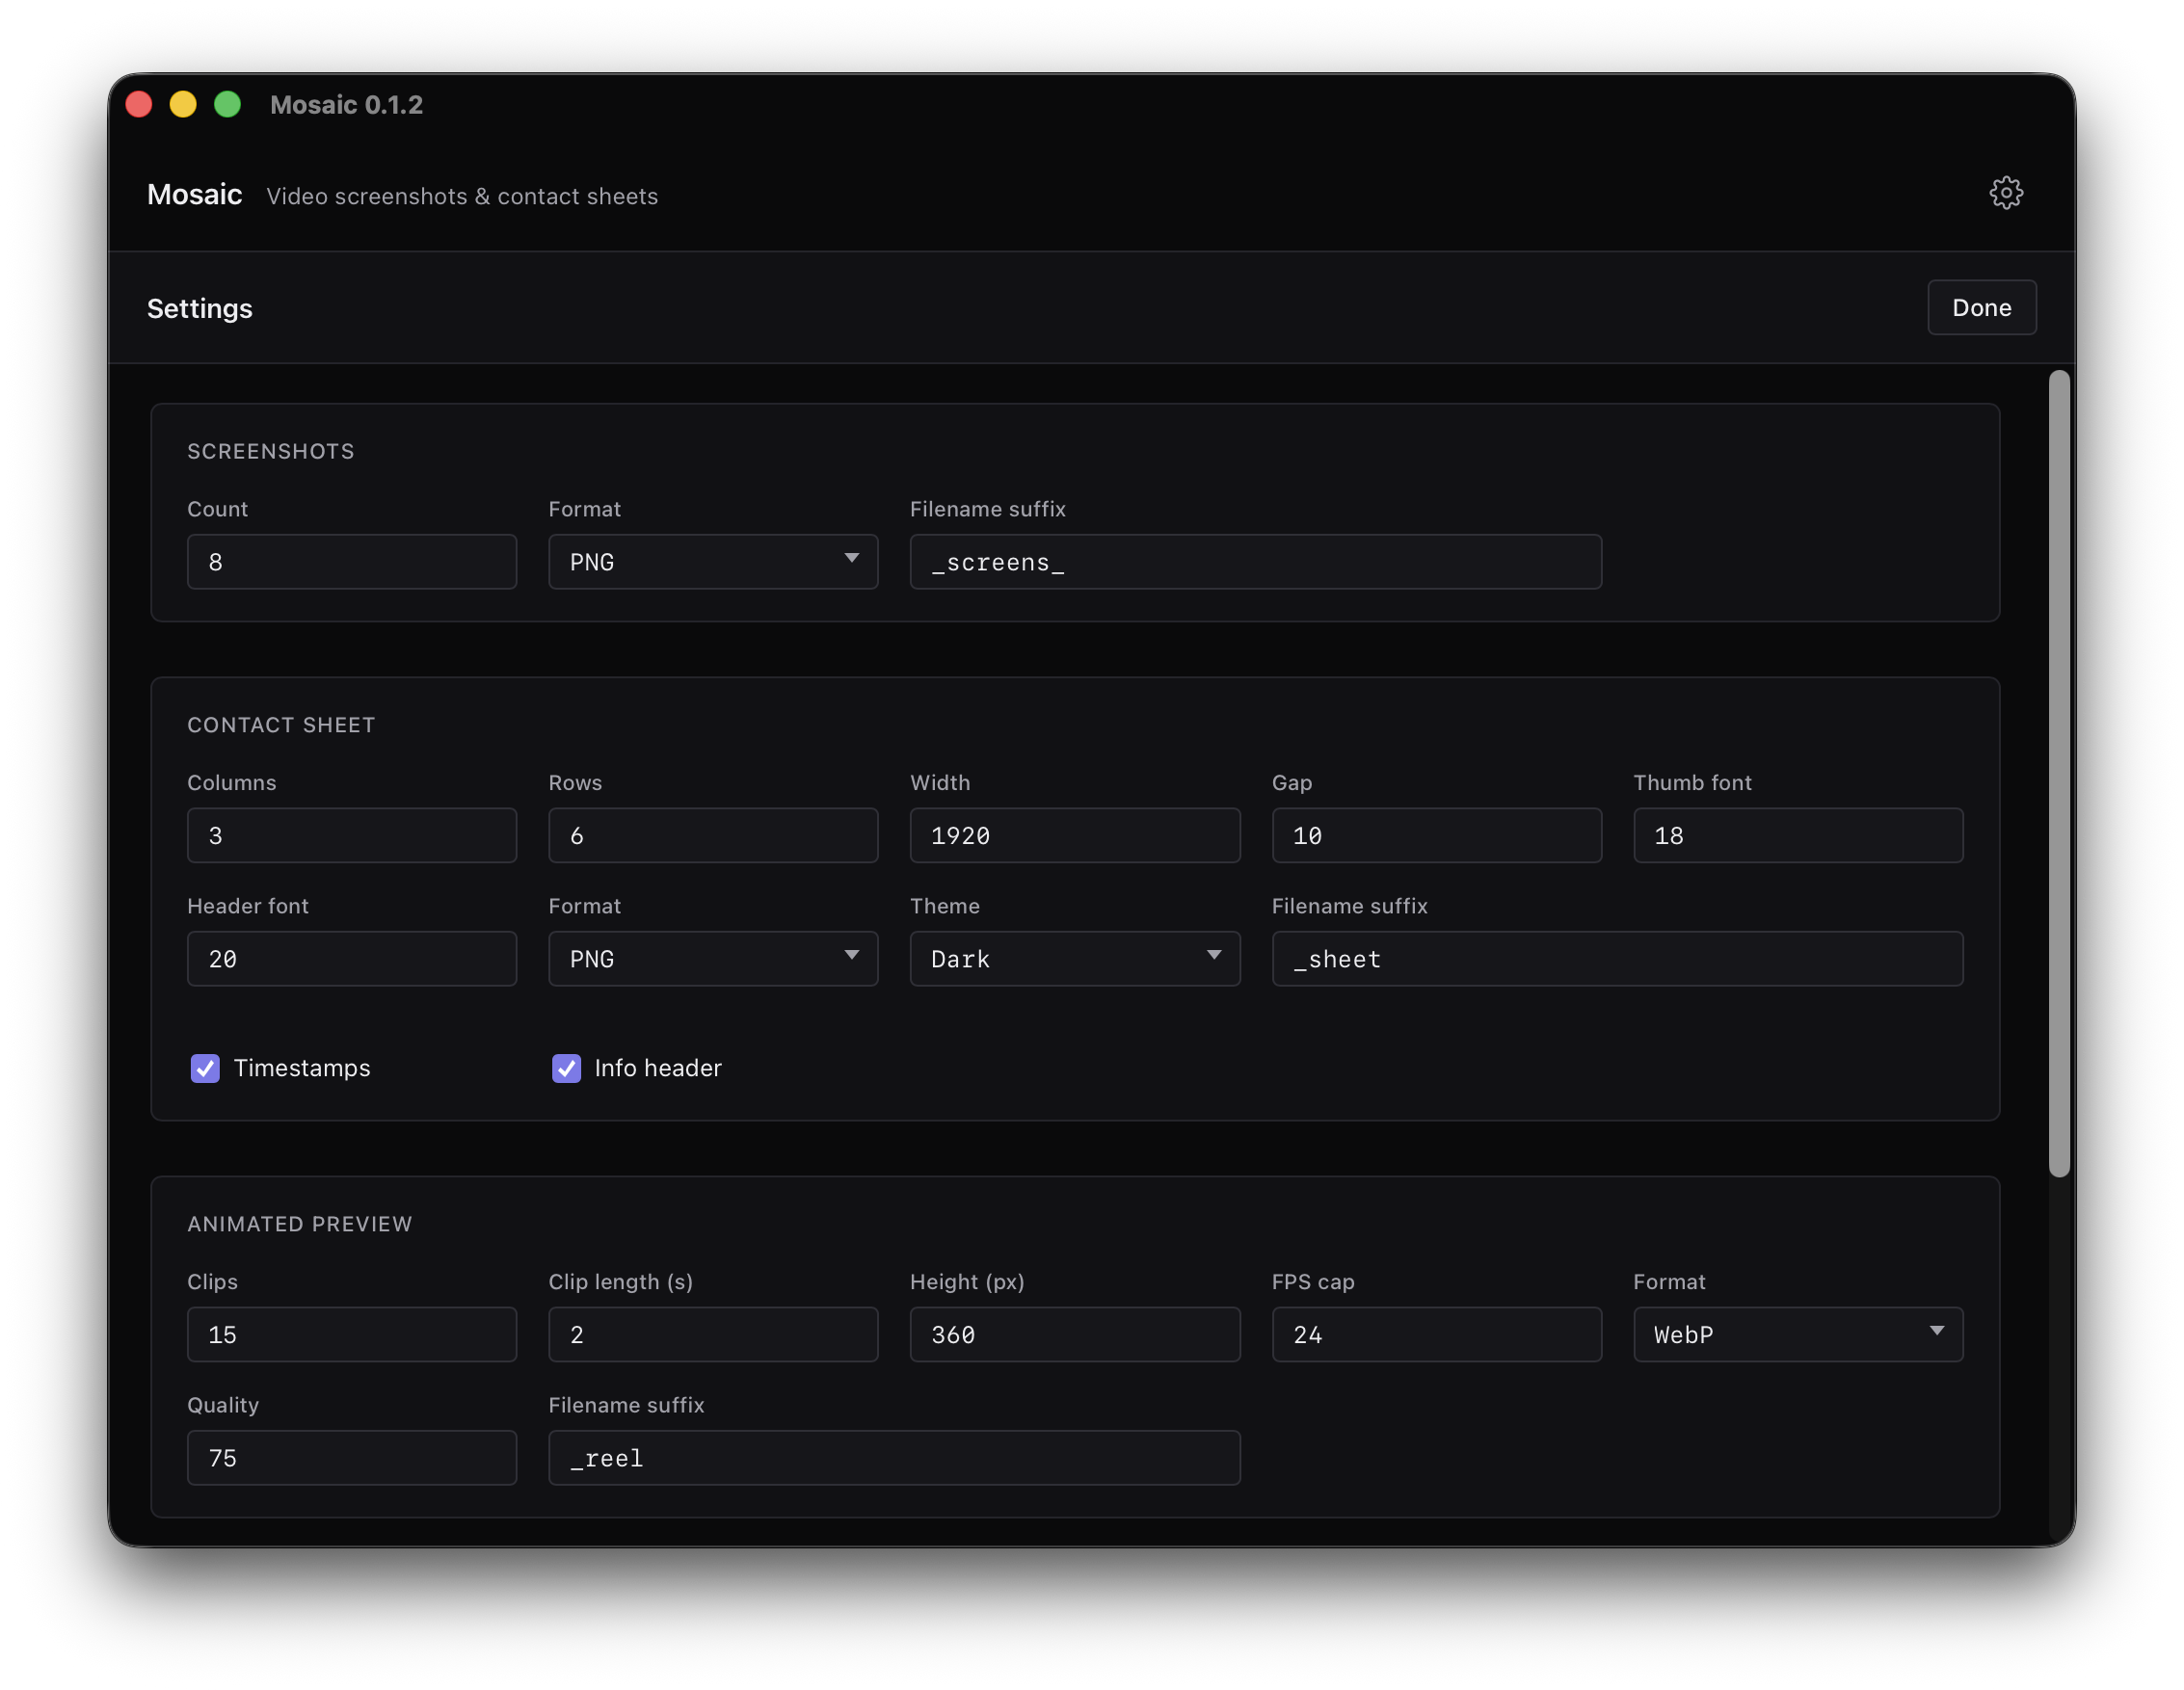
Task: Click the Done button
Action: pos(1981,307)
